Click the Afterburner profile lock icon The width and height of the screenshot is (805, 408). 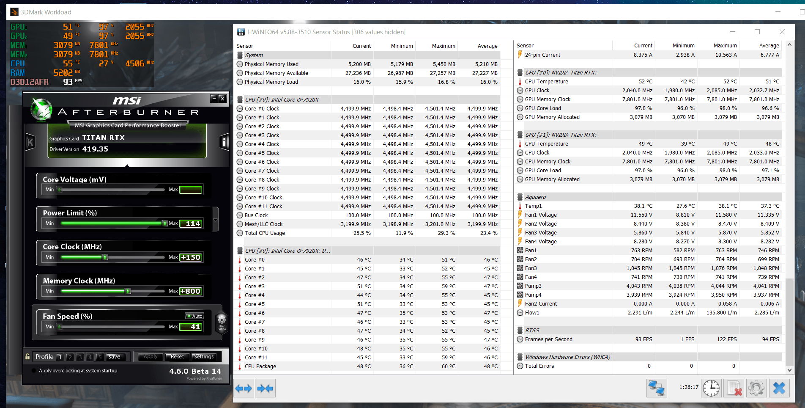point(27,357)
